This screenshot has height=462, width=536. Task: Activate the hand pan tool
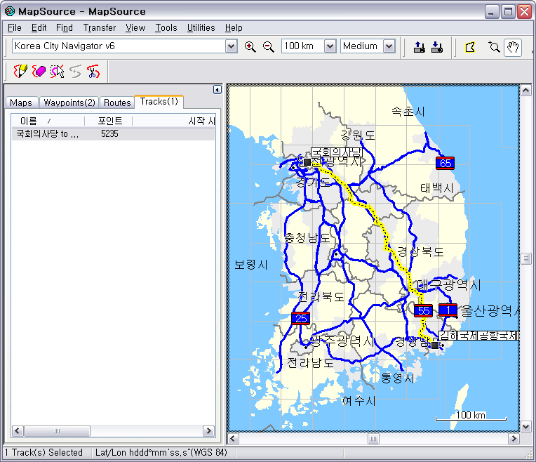tap(513, 47)
